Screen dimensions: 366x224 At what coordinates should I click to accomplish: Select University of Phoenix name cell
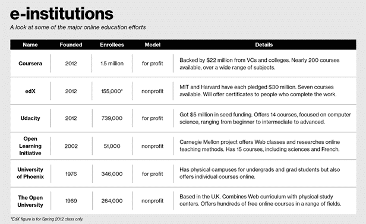pyautogui.click(x=30, y=173)
